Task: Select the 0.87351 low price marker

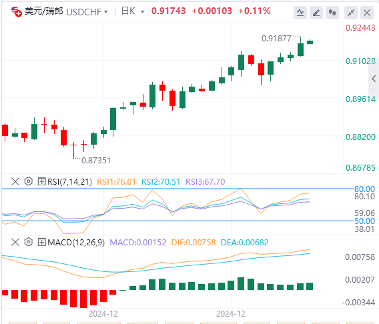Action: pos(96,160)
